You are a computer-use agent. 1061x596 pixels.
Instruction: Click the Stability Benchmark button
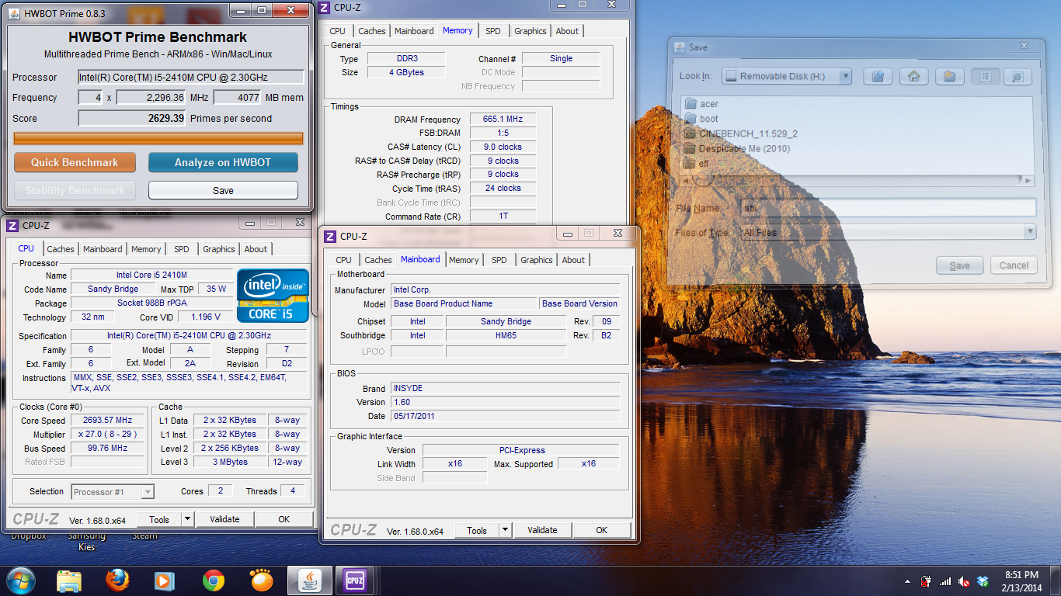point(75,190)
